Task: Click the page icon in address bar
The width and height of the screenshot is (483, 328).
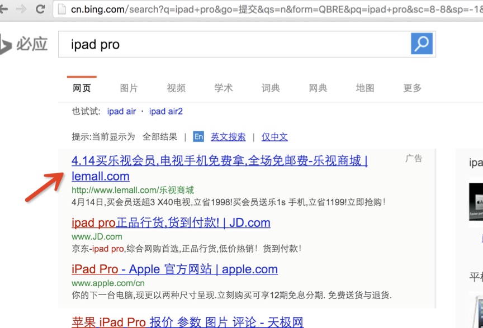Action: point(62,9)
